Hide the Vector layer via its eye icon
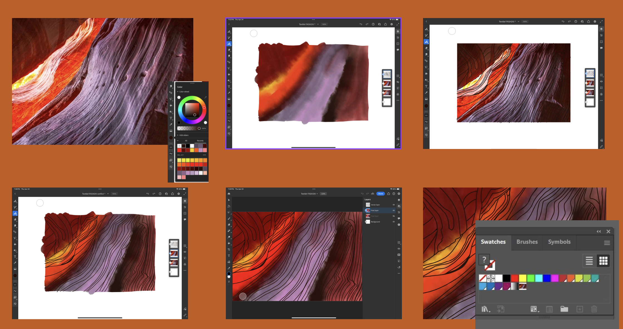This screenshot has height=329, width=623. click(394, 205)
